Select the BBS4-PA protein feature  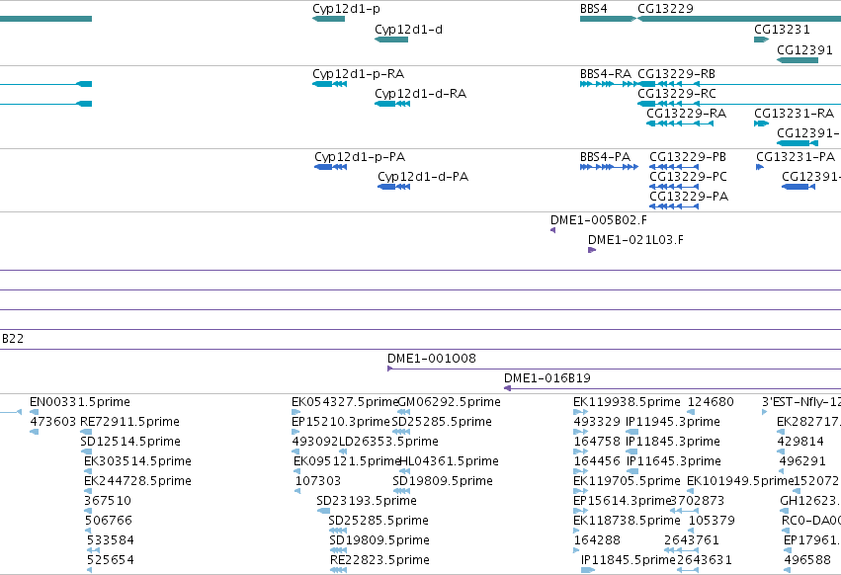click(609, 167)
